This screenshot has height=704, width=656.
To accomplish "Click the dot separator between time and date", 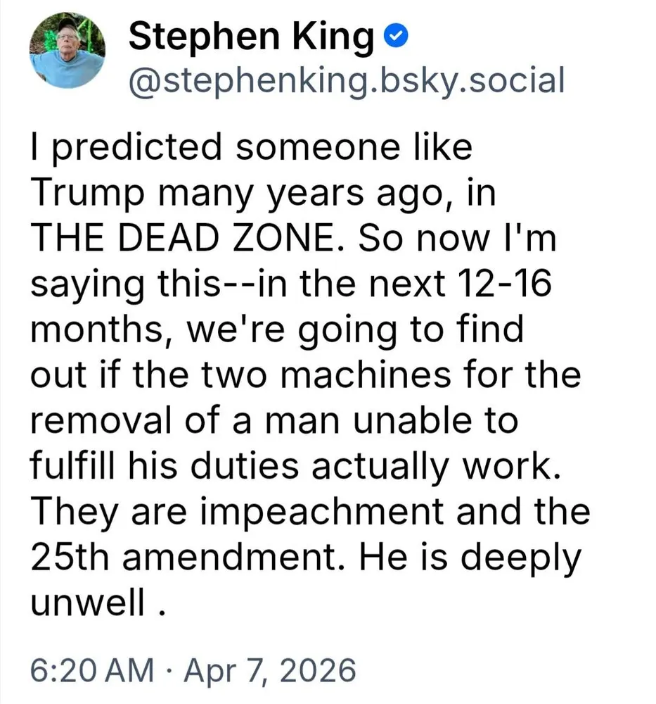I will tap(169, 671).
